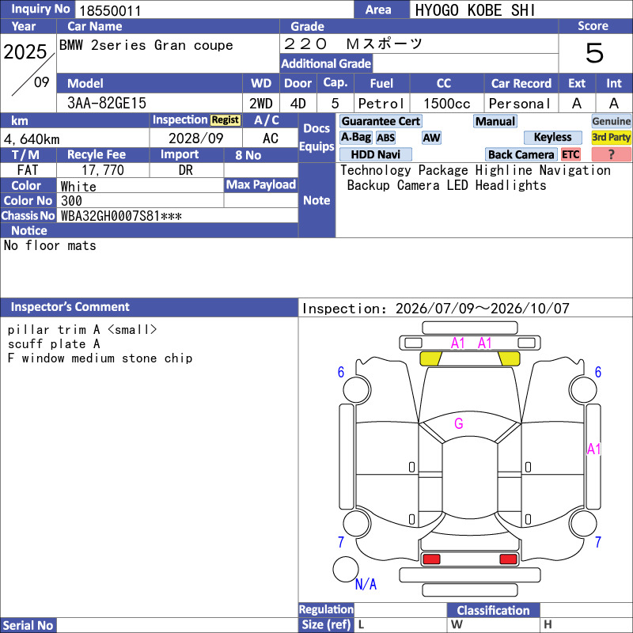Click the Guarantee Cert badge

coord(381,121)
